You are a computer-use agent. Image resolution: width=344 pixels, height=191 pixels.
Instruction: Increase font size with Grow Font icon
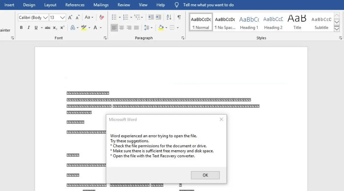coord(70,17)
